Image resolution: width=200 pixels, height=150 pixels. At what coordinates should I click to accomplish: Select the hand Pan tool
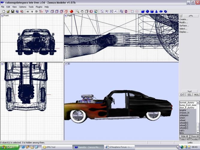coord(82,11)
